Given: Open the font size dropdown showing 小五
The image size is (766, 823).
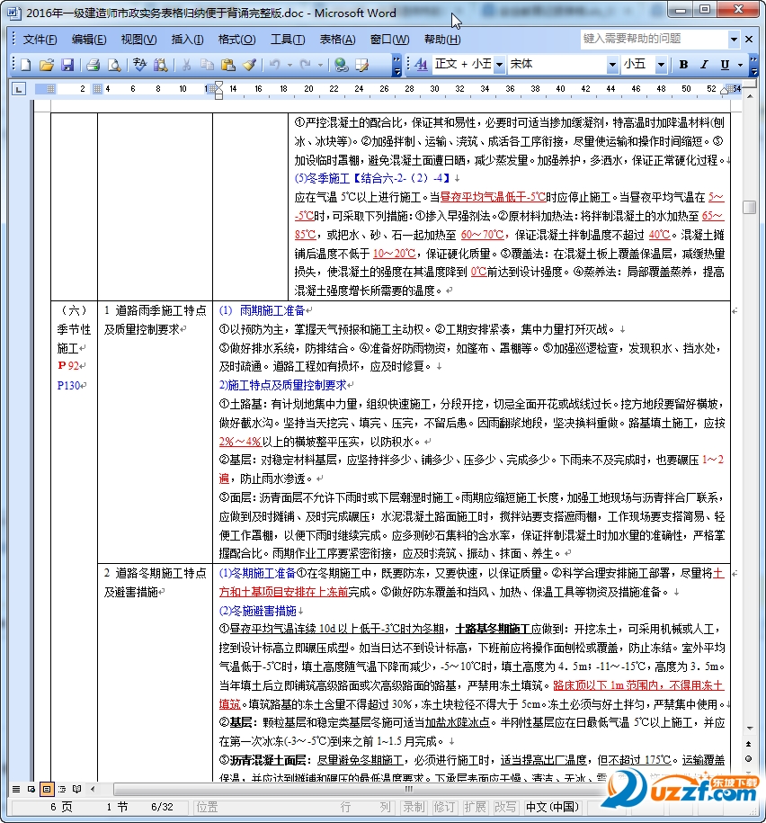Looking at the screenshot, I should coord(661,65).
